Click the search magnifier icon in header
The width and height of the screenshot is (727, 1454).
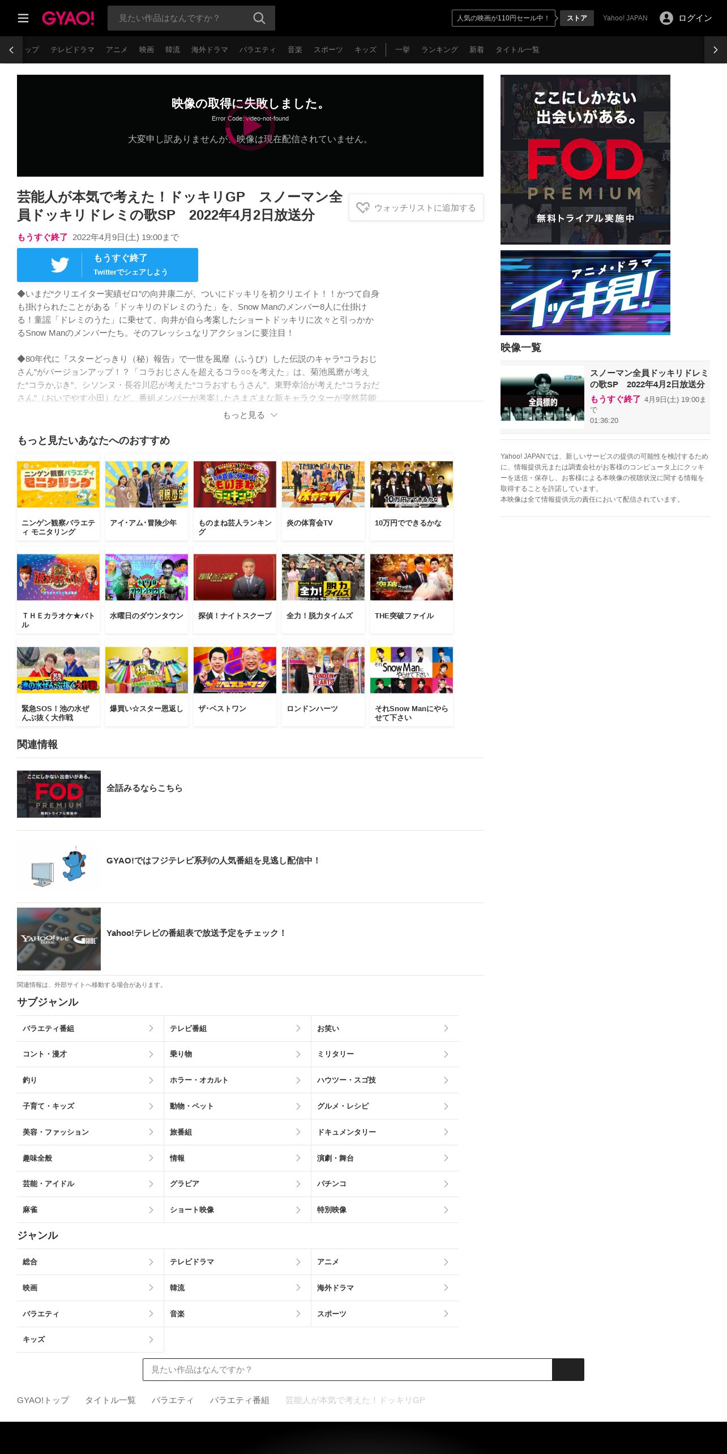259,18
